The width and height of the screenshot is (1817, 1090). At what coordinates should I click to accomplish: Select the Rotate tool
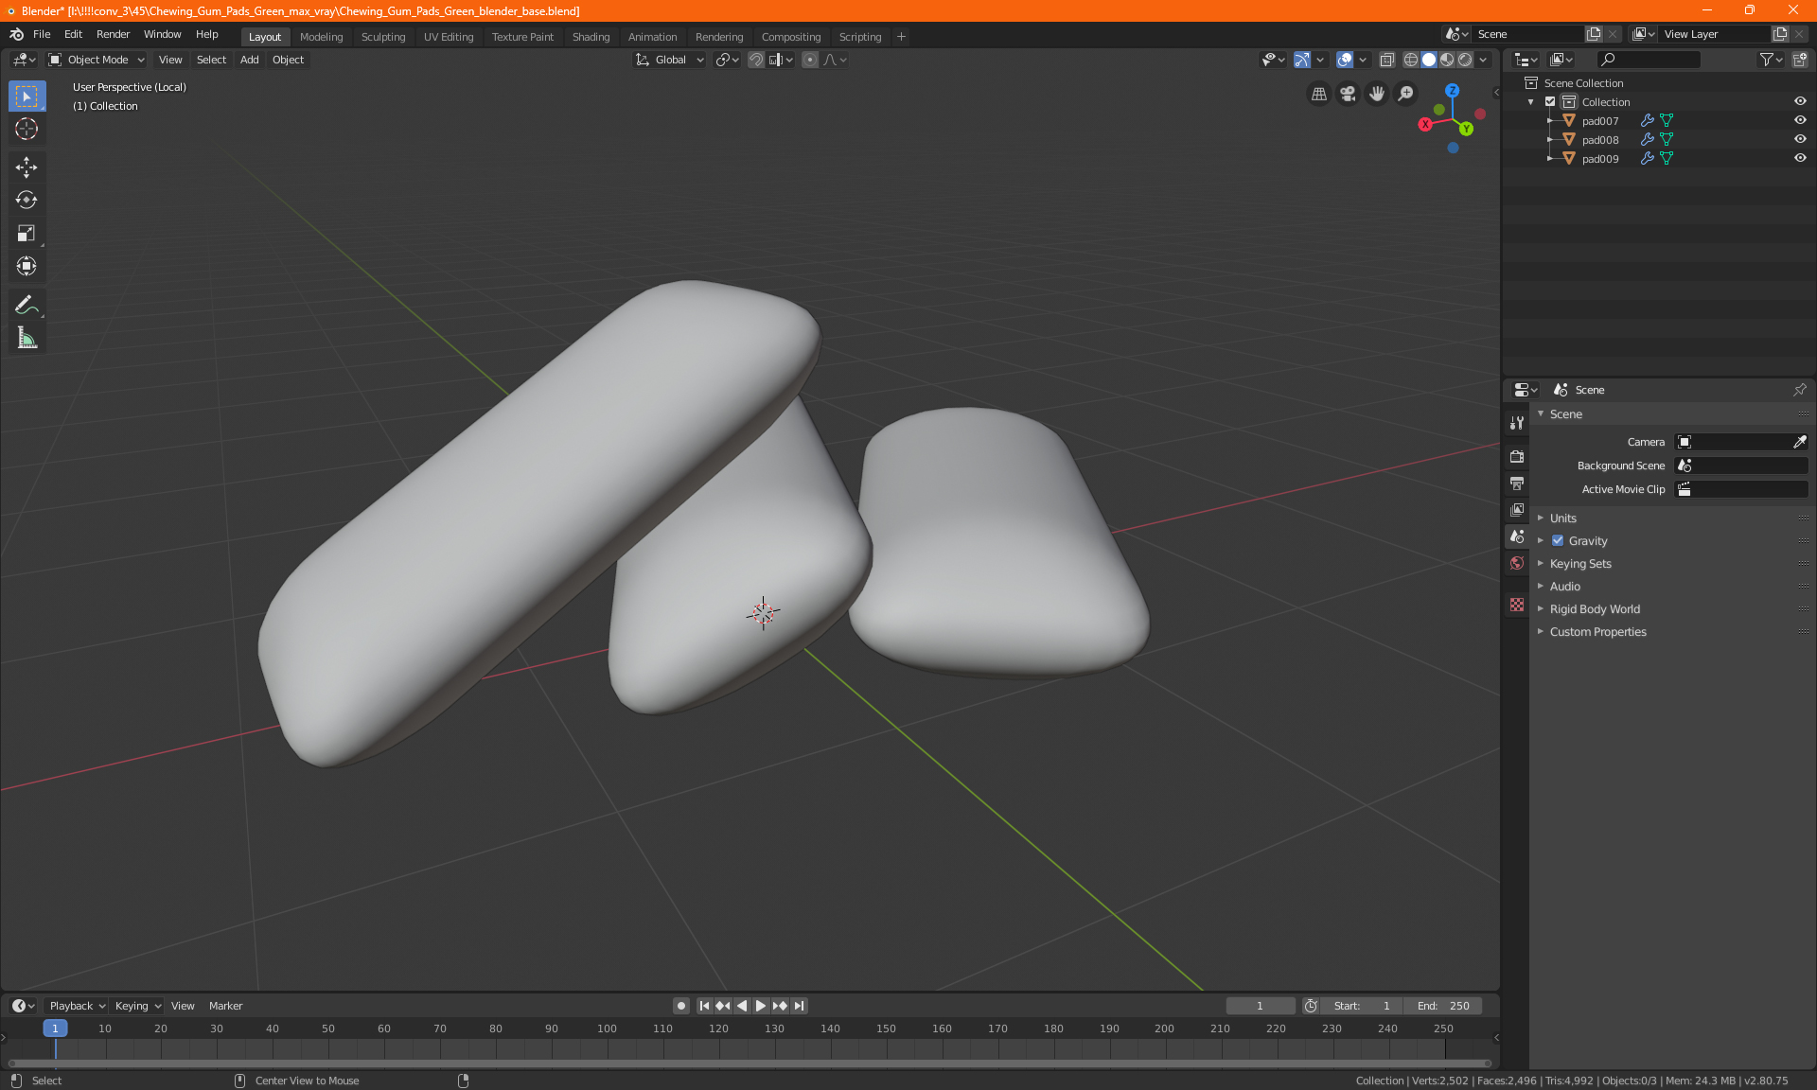pyautogui.click(x=26, y=200)
